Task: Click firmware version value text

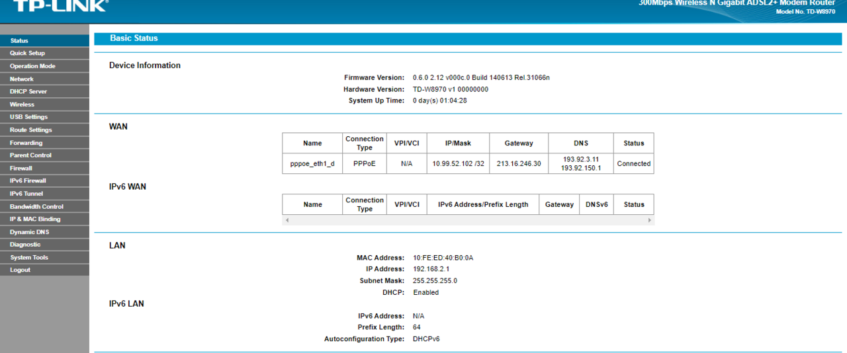Action: coord(481,77)
